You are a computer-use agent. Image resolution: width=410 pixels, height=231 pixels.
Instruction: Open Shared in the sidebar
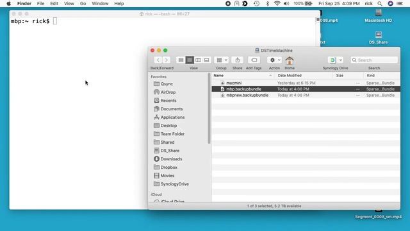164,142
